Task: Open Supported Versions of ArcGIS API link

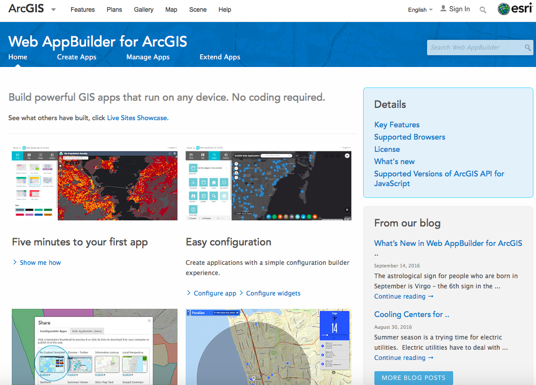Action: pos(439,178)
